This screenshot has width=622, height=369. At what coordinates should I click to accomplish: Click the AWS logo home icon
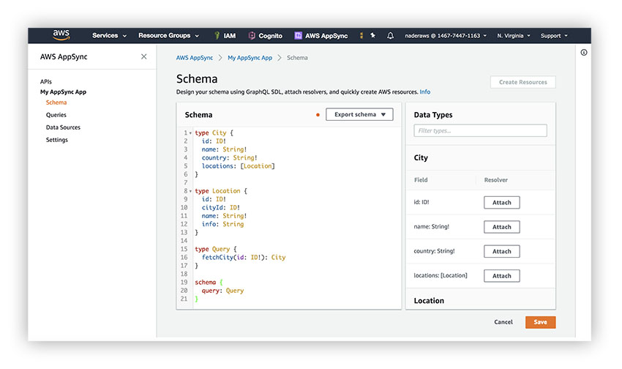click(61, 35)
